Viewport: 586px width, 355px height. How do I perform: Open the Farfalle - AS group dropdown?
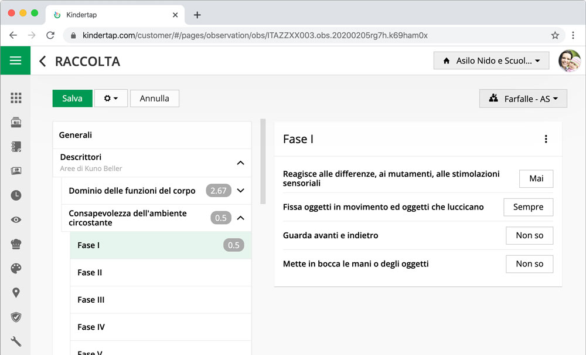point(523,99)
